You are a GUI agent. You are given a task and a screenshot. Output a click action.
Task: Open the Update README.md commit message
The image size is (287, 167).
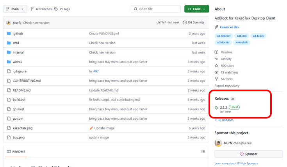click(103, 90)
